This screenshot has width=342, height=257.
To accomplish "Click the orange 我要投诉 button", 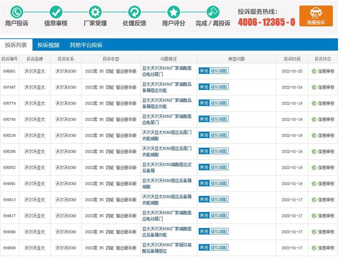I will tap(316, 16).
